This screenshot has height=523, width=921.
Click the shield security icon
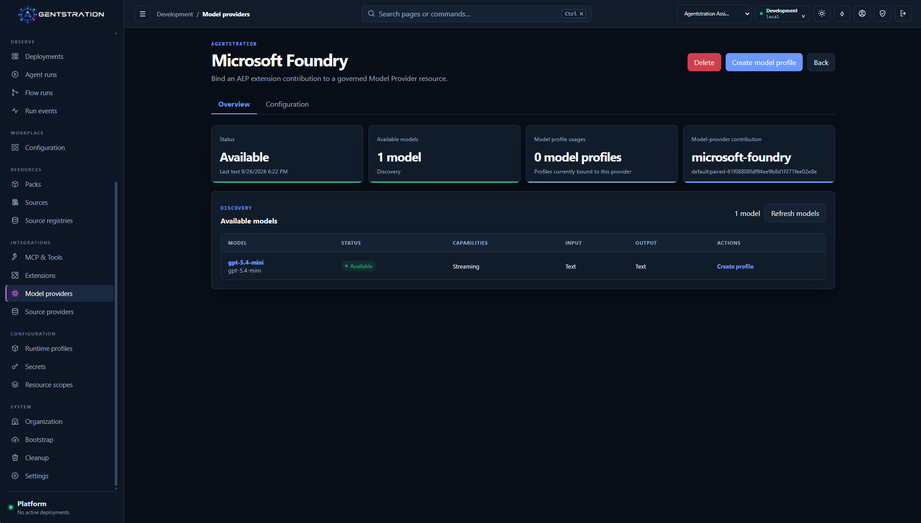(x=882, y=14)
